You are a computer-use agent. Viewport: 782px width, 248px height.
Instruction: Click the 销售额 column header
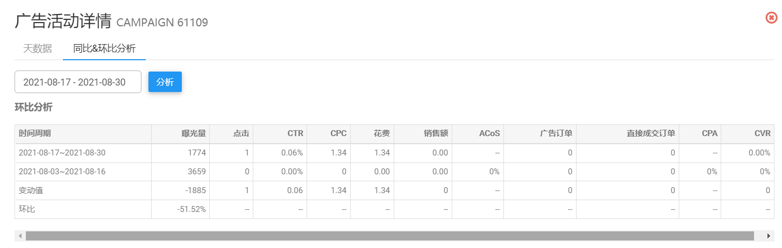pyautogui.click(x=435, y=133)
